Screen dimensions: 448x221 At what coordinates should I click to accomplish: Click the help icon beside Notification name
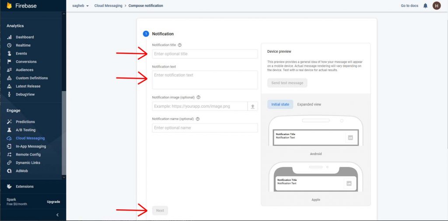pos(198,119)
